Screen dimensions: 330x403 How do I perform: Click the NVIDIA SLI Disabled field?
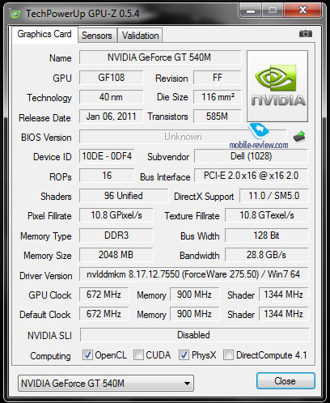click(195, 335)
